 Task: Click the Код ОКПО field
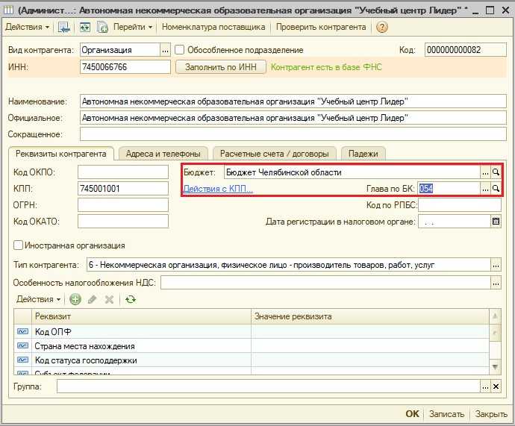[123, 172]
